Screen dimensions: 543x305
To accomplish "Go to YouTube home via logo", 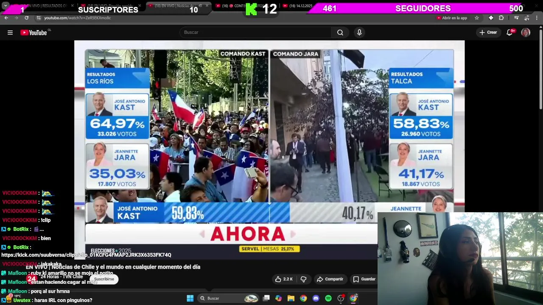I will click(34, 33).
